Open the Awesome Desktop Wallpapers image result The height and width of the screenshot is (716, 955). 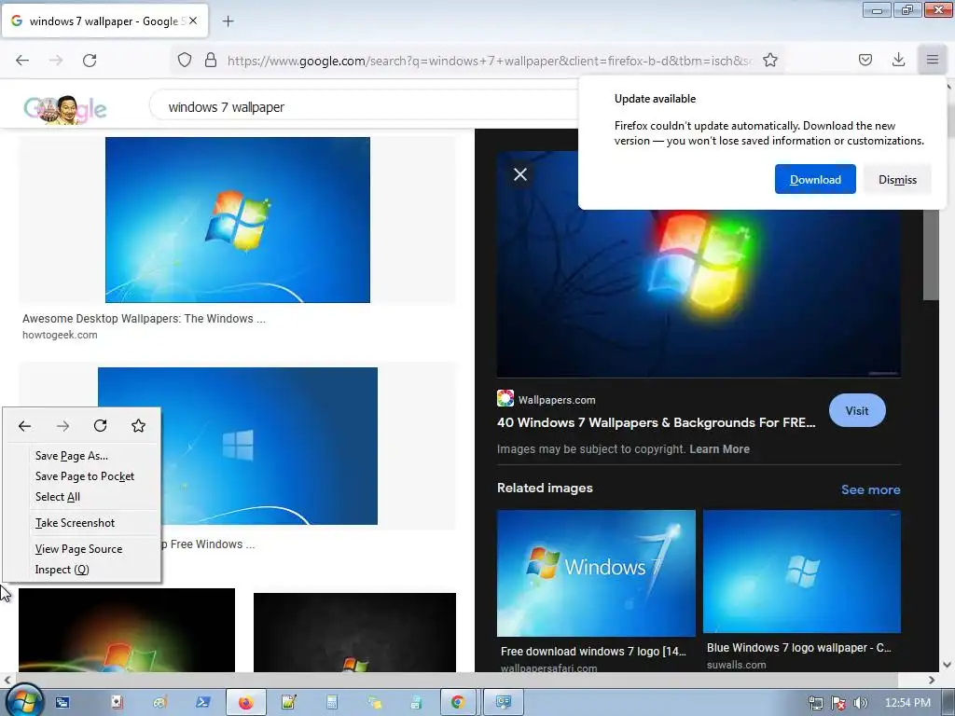[x=238, y=220]
